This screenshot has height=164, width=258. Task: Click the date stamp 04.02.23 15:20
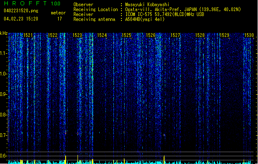coord(21,19)
